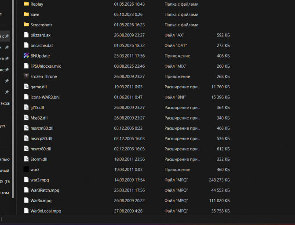This screenshot has width=295, height=225.
Task: Click the War3Patch.mpq file icon
Action: 26,190
